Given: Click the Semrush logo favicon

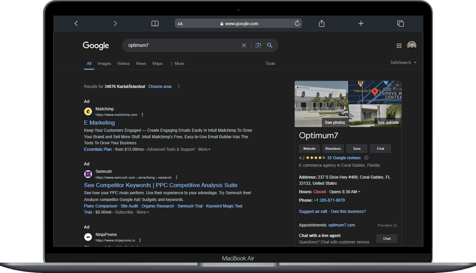Looking at the screenshot, I should (88, 174).
